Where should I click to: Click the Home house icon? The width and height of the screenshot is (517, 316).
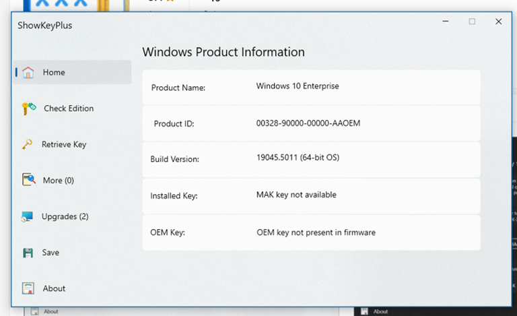[x=28, y=72]
